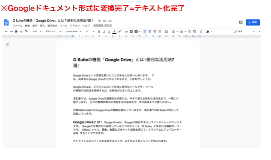Open the text color picker

[x=114, y=32]
